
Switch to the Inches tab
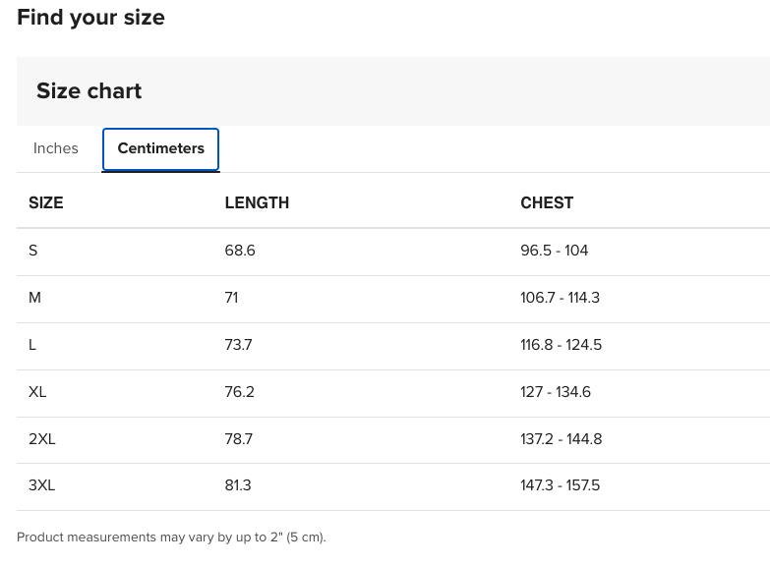pos(56,148)
